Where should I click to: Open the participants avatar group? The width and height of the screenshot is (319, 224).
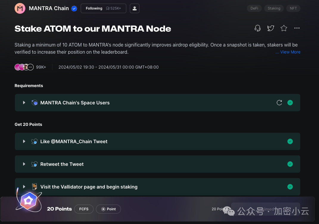[x=24, y=67]
